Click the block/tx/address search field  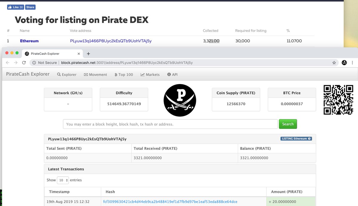click(170, 124)
